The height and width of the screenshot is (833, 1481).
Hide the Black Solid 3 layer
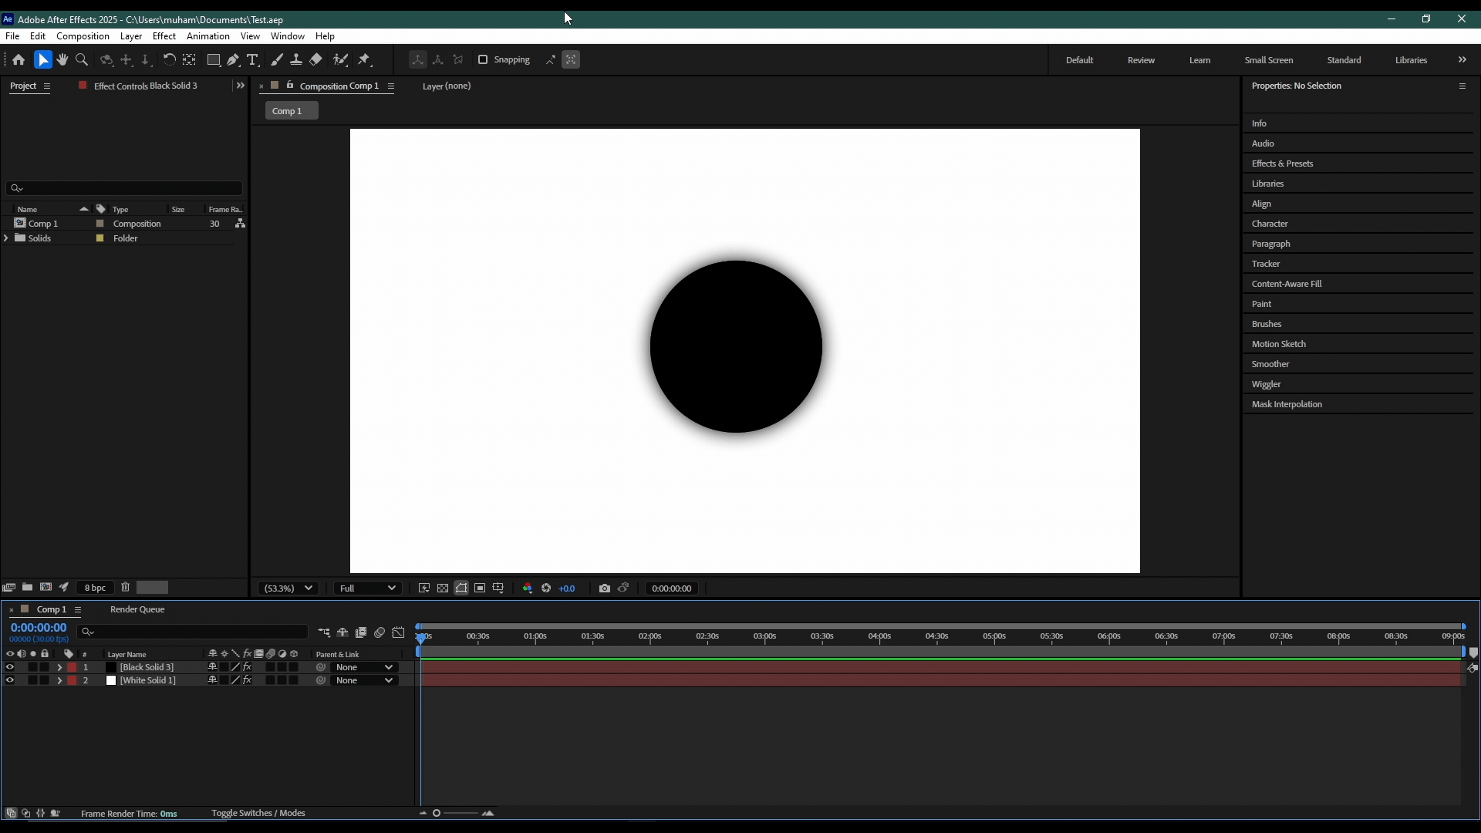click(10, 667)
